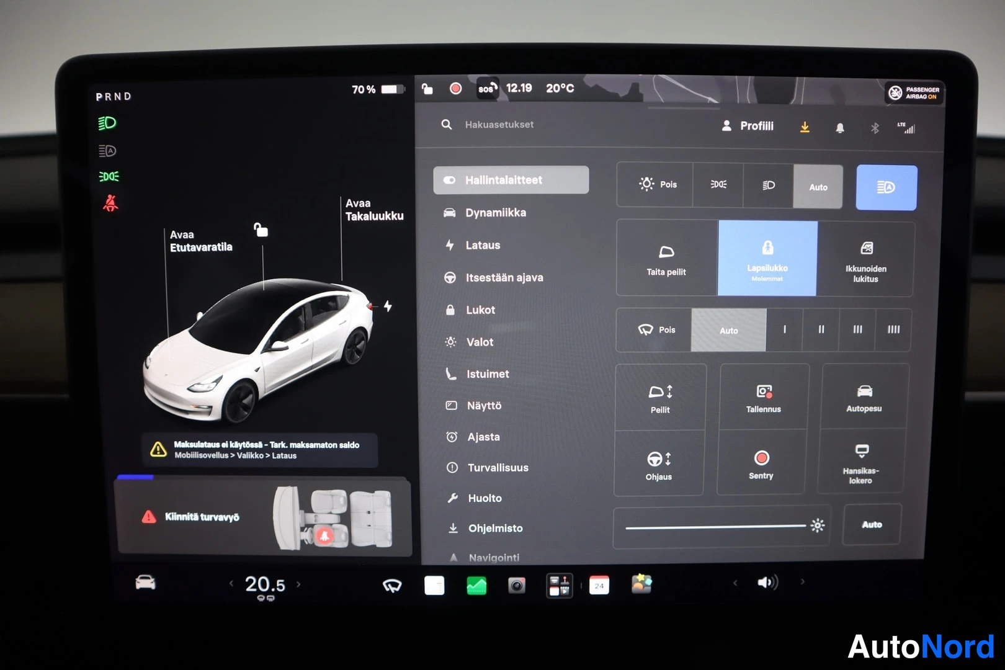Launch the green energy chart app
The height and width of the screenshot is (670, 1005).
[476, 585]
